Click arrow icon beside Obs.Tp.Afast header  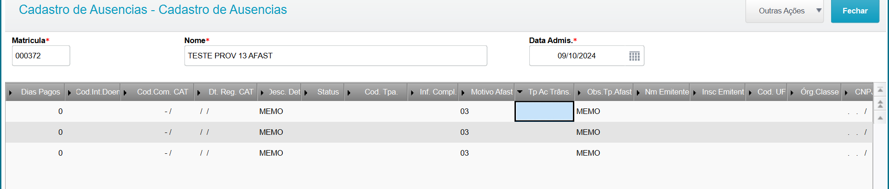[579, 93]
